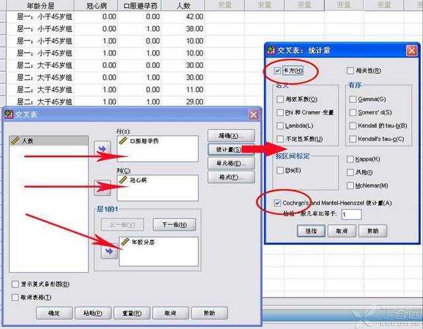Select the 人数 variable in the source list
The image size is (423, 329).
(x=26, y=141)
